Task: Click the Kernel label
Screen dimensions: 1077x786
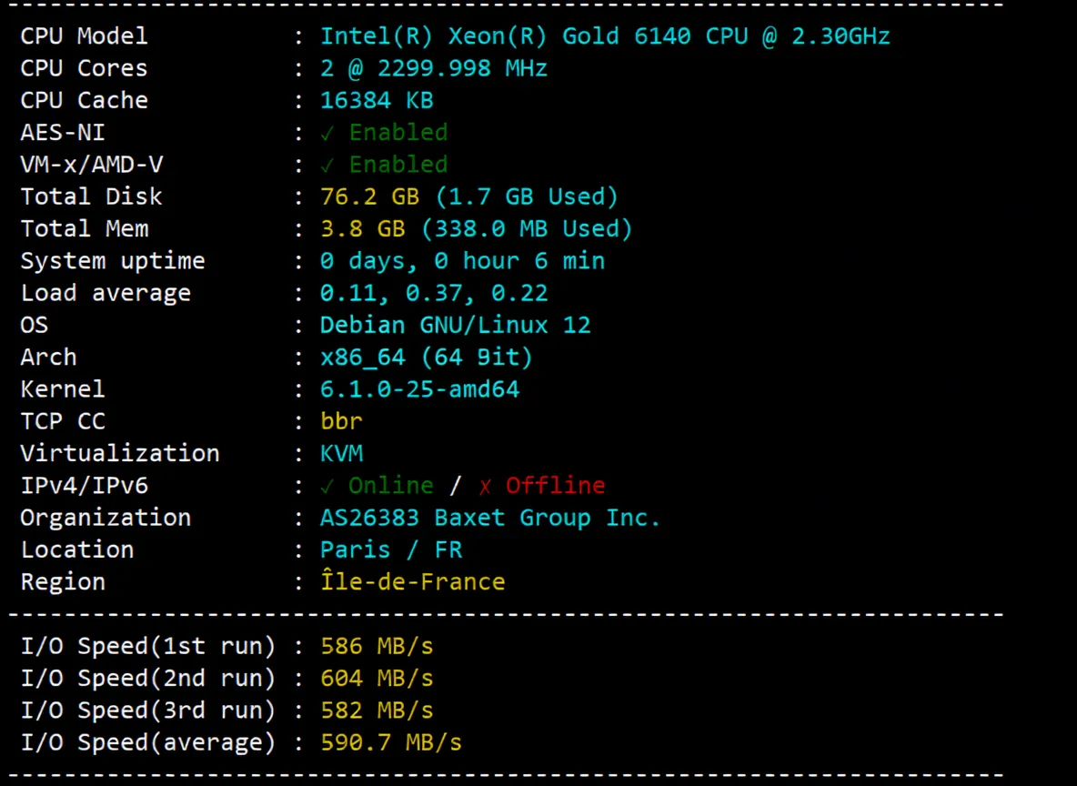Action: coord(63,389)
